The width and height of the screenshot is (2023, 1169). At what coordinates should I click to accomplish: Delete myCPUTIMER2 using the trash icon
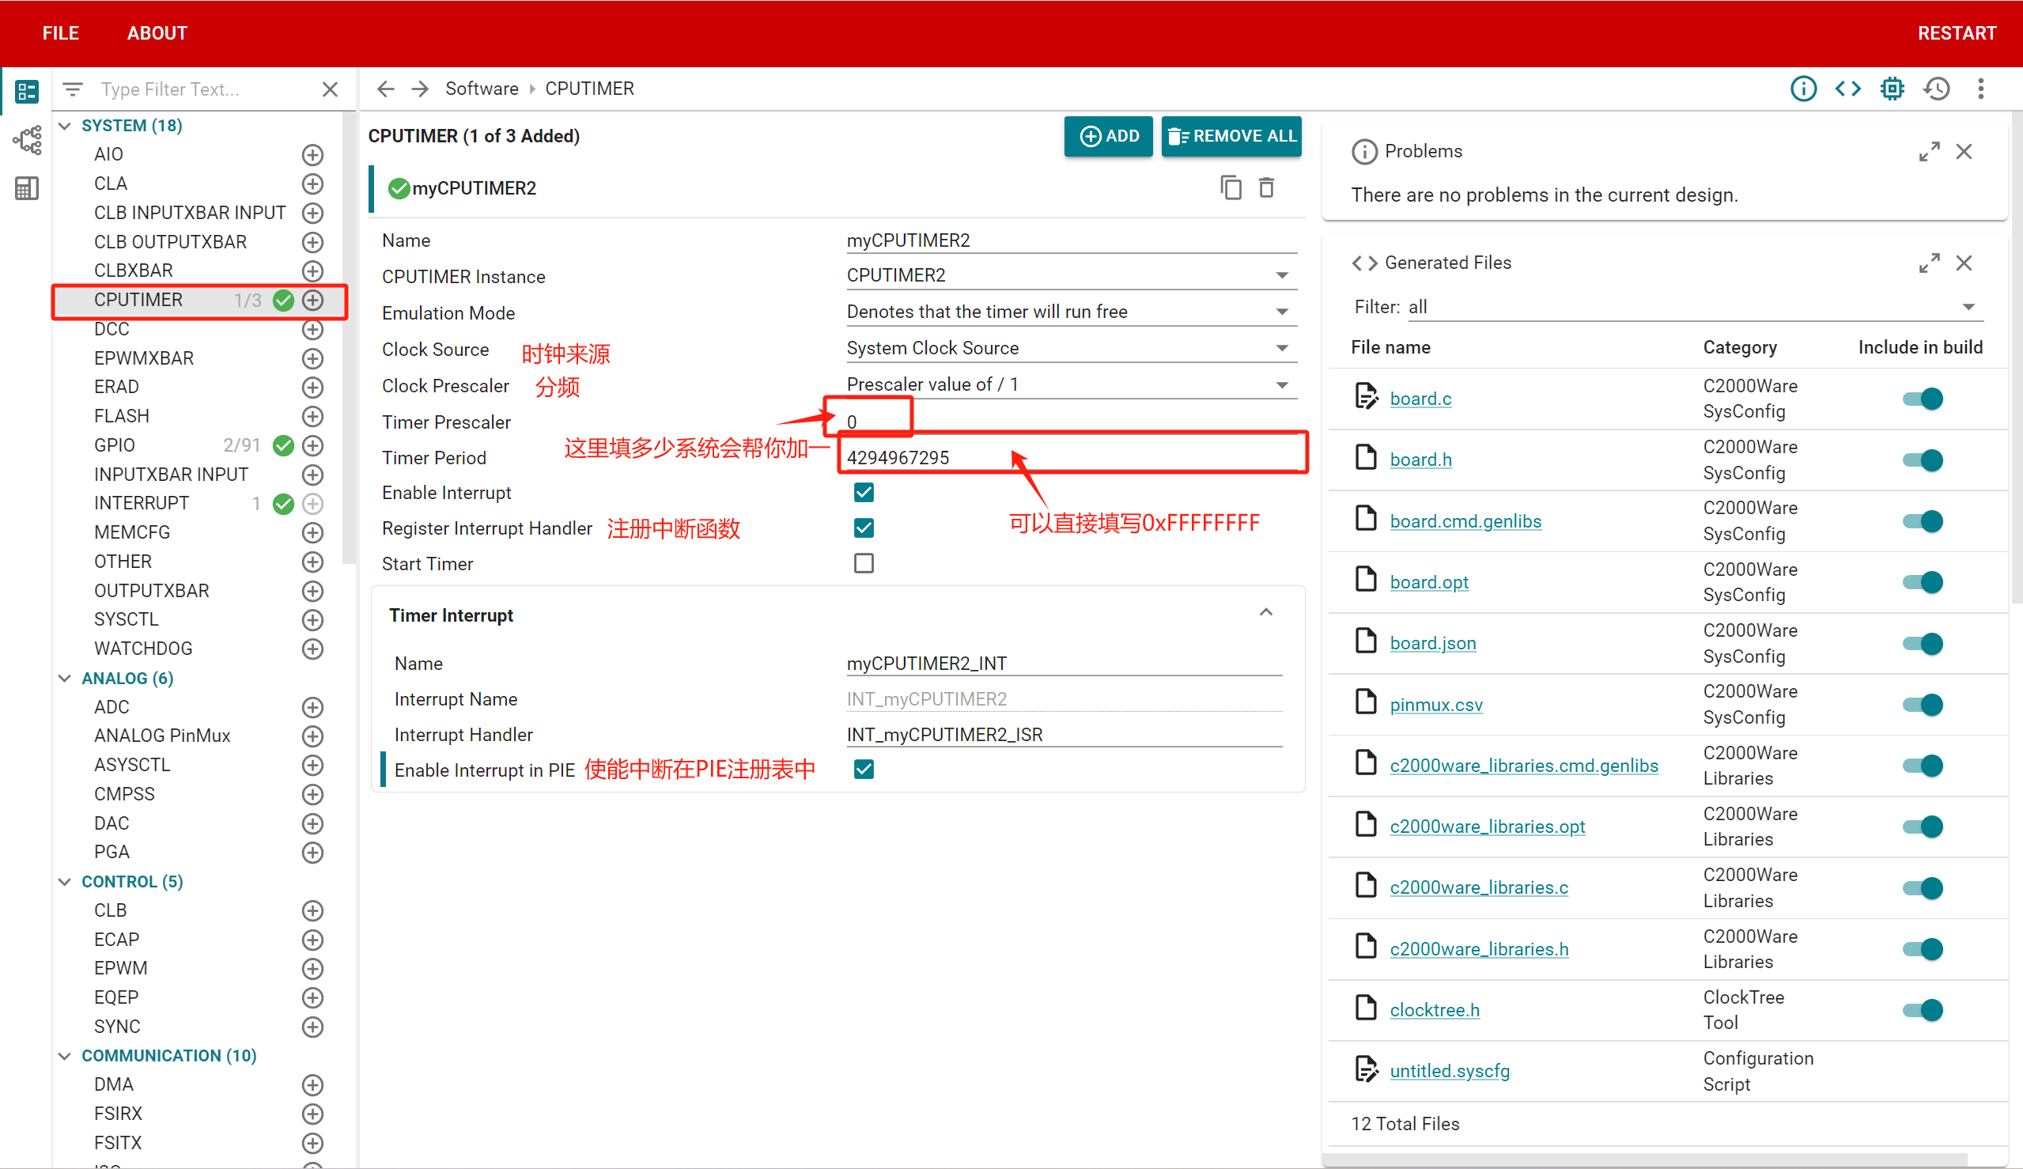tap(1266, 188)
